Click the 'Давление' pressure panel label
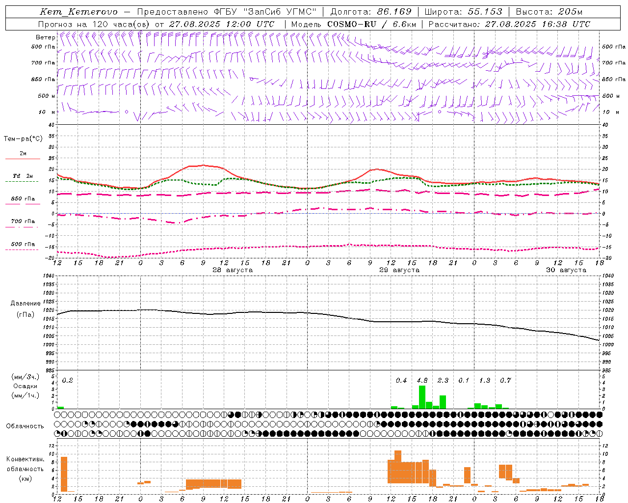The image size is (628, 503). pos(26,304)
